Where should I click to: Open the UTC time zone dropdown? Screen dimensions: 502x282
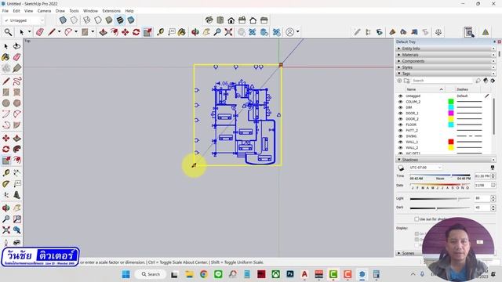point(425,168)
